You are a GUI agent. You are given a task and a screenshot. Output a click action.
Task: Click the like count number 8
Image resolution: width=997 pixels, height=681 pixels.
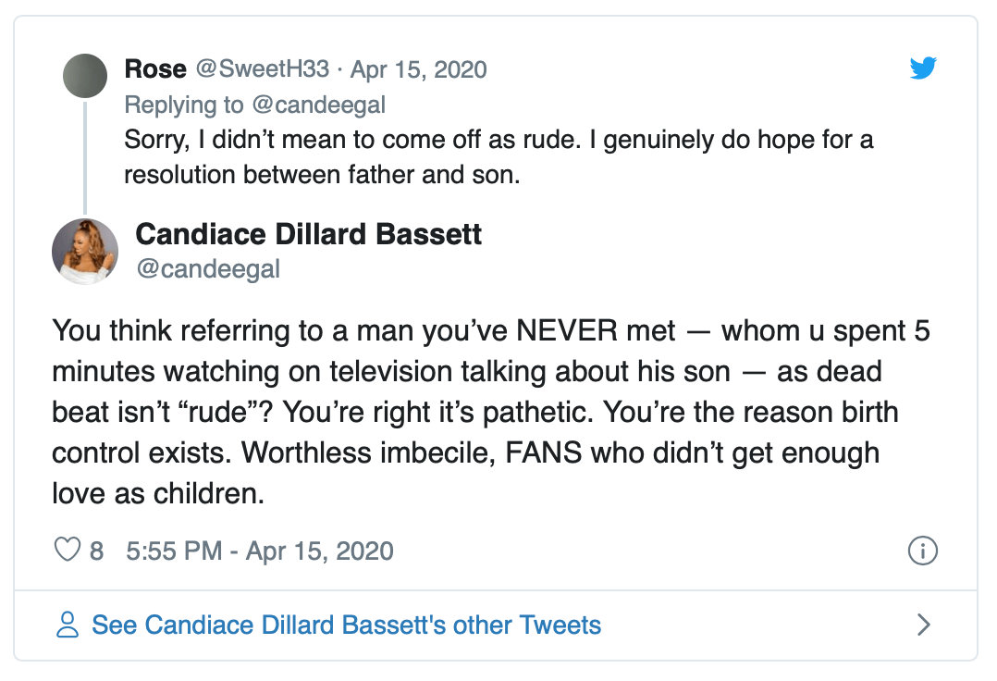click(96, 551)
